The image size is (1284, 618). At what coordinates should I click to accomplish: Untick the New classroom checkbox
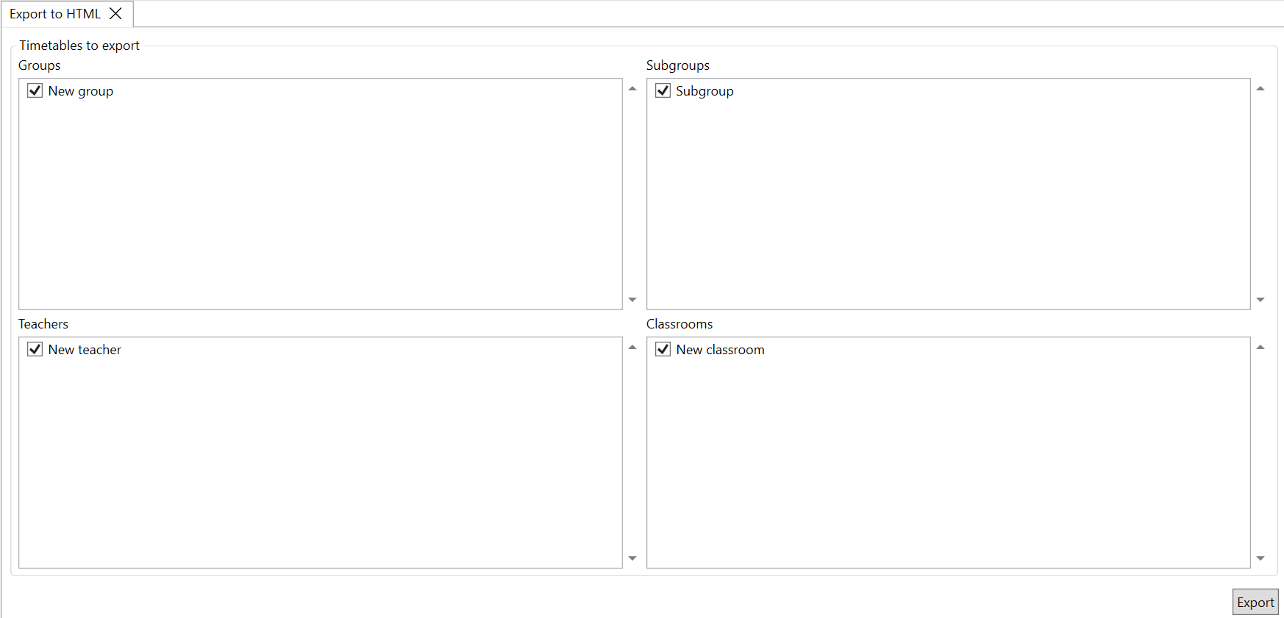pos(663,349)
